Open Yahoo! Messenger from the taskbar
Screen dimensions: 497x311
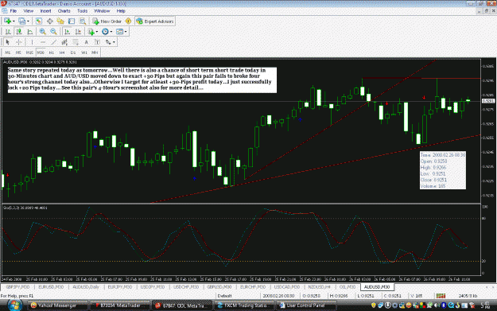click(x=58, y=305)
